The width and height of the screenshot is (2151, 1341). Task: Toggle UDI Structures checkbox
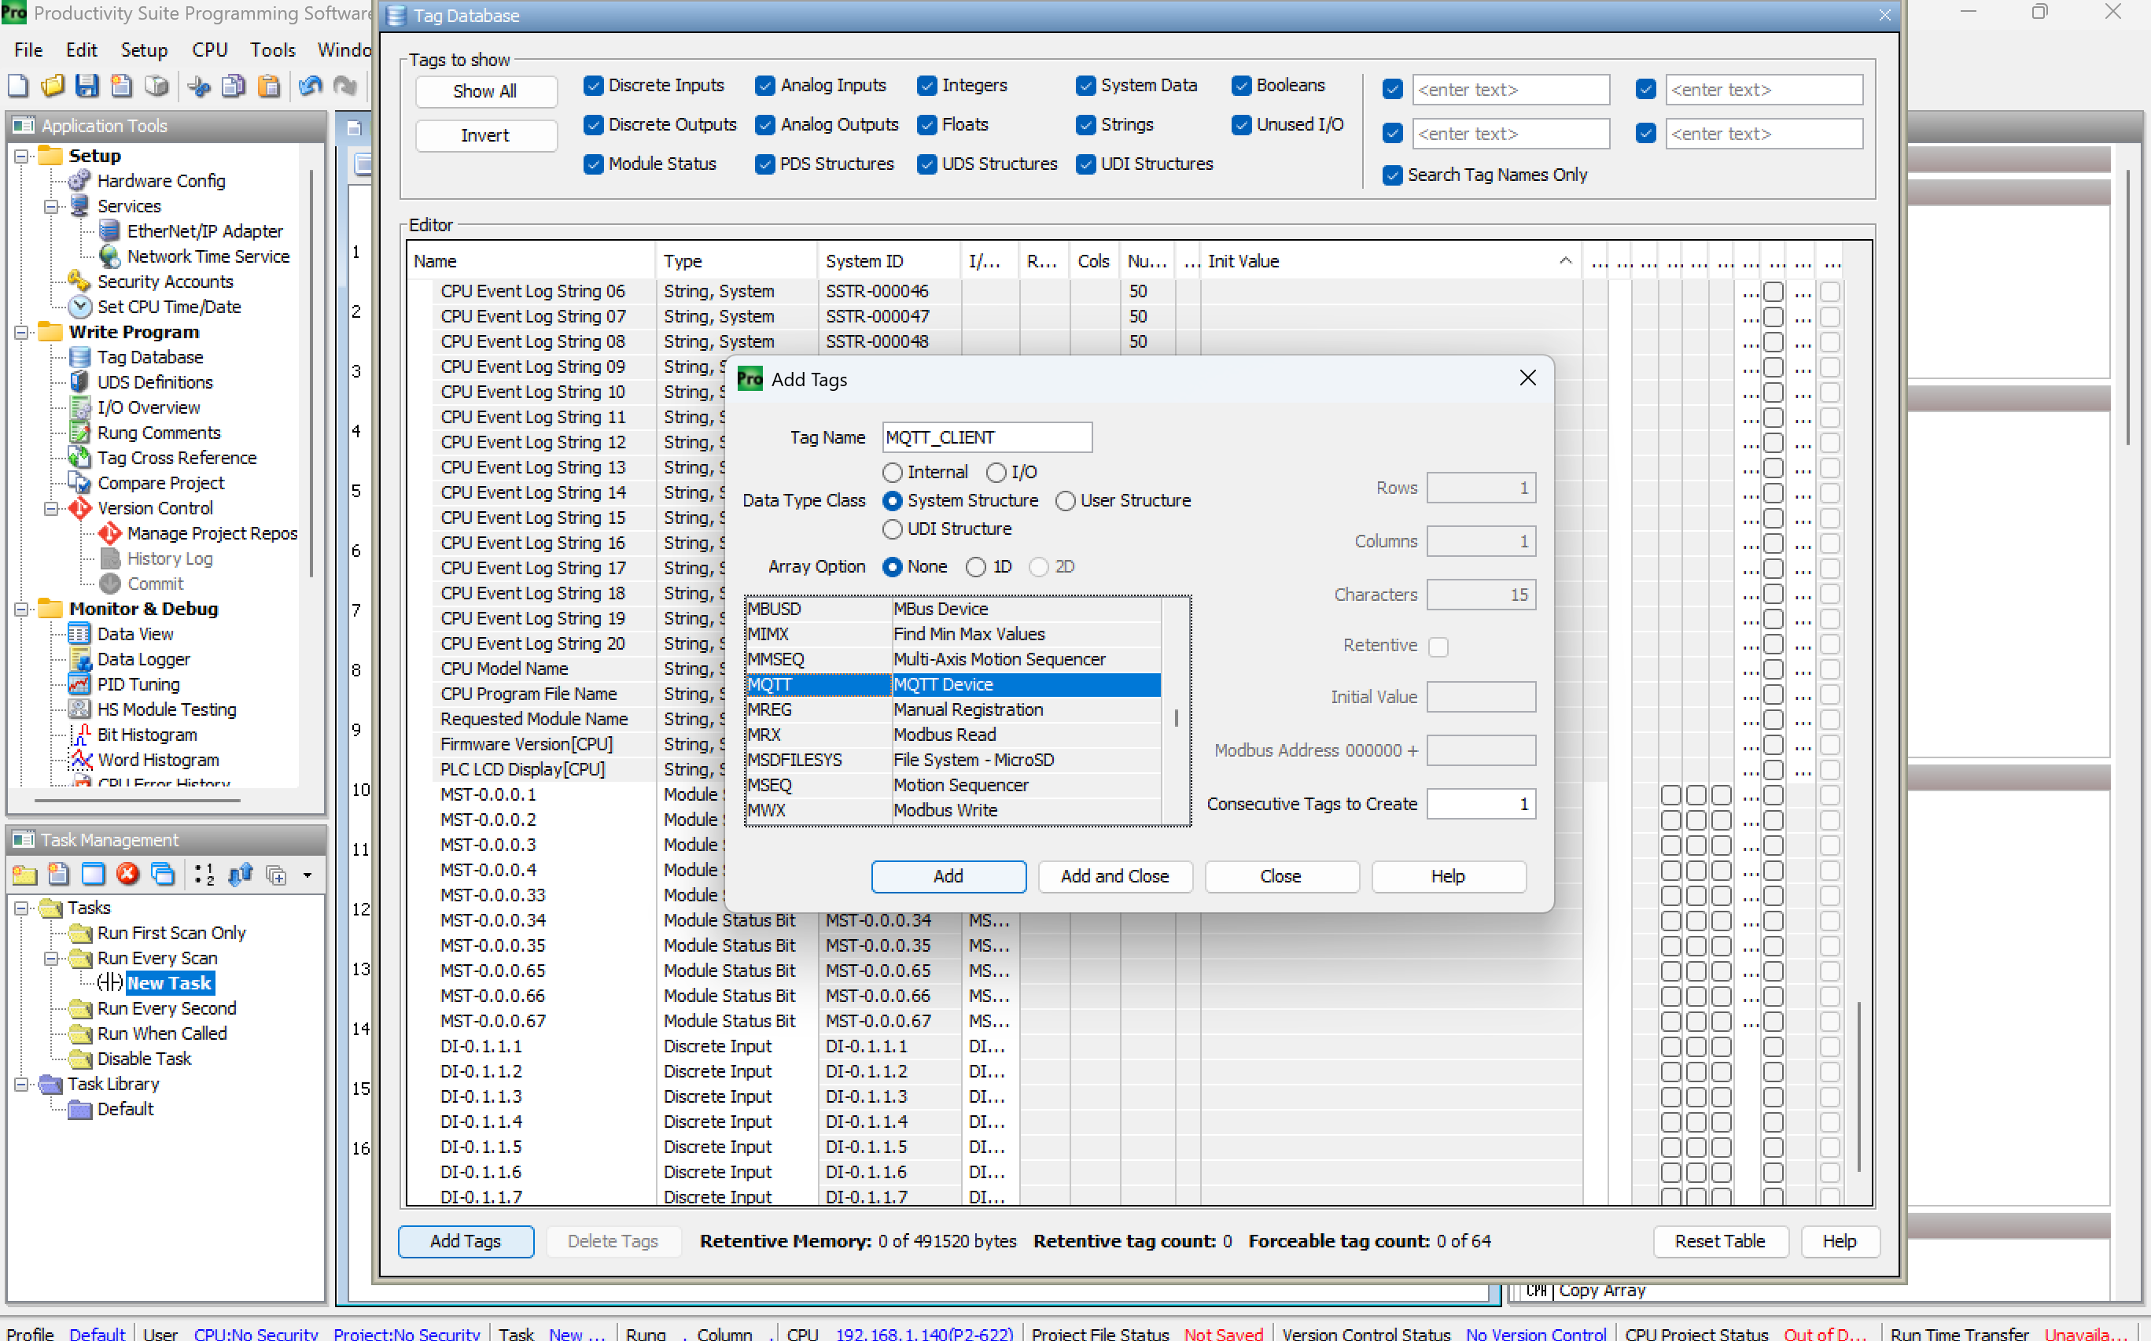click(1086, 163)
